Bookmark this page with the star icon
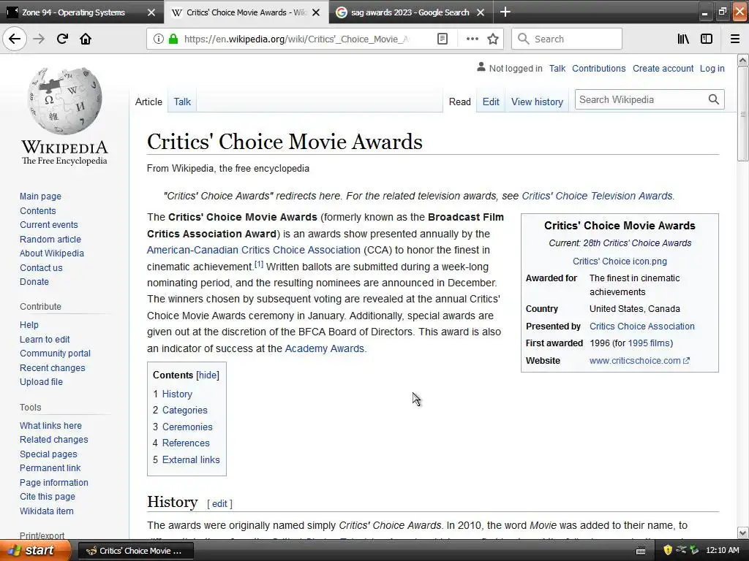 tap(493, 39)
